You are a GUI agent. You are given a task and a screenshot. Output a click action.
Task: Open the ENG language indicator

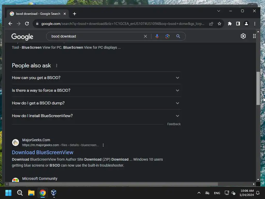click(217, 193)
